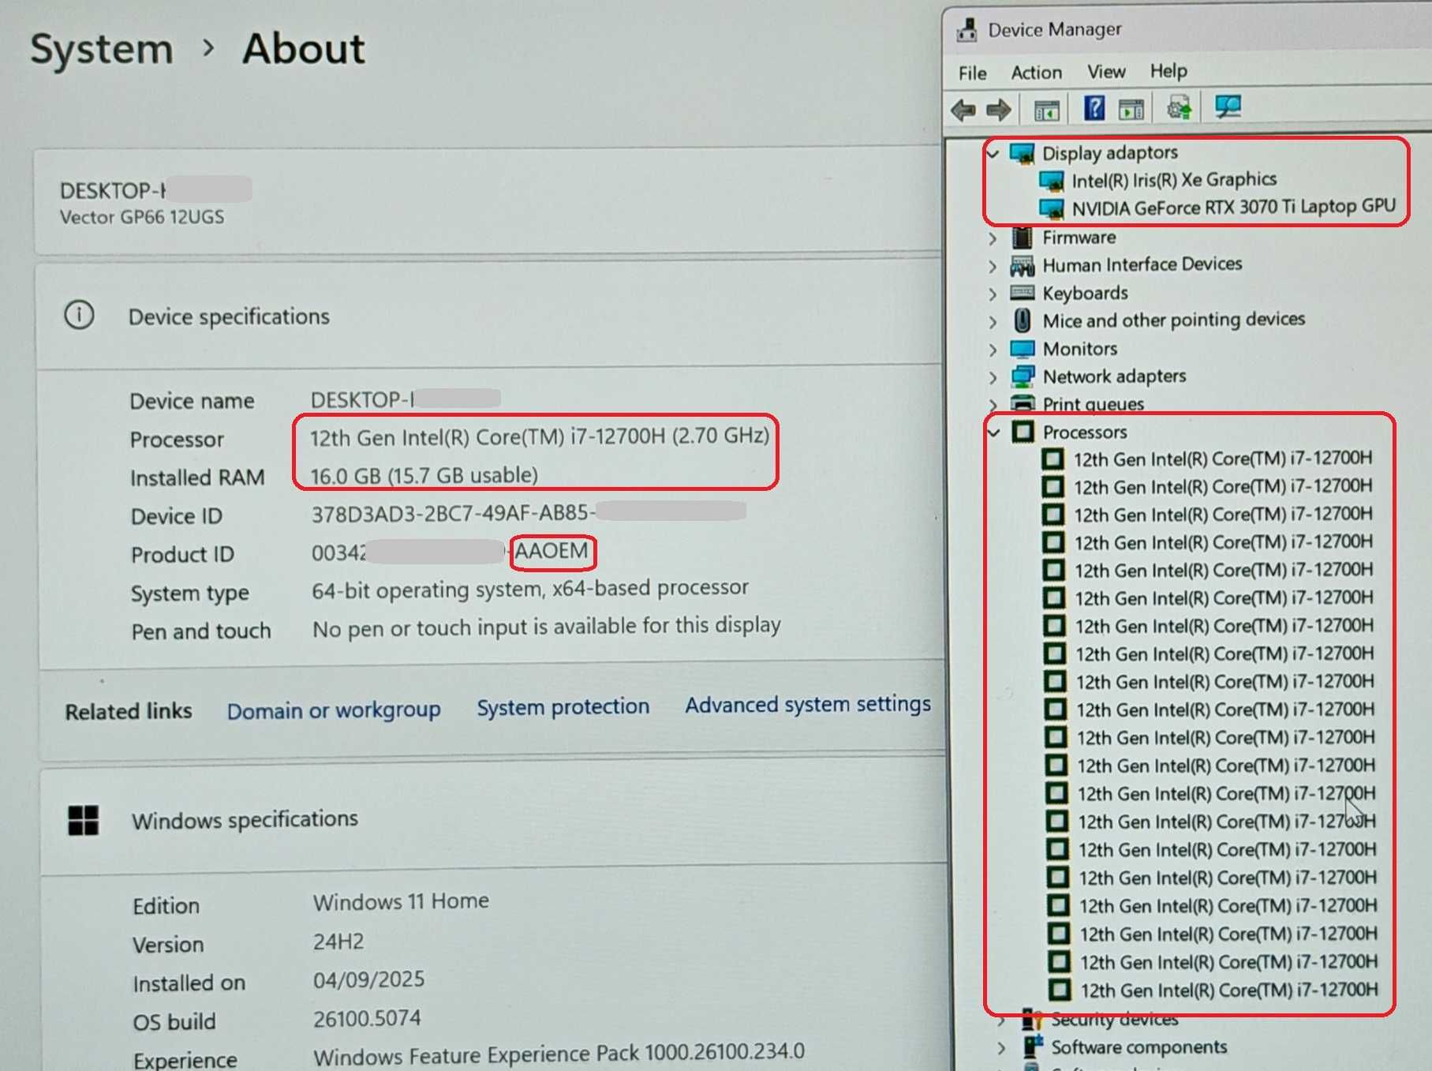This screenshot has height=1071, width=1432.
Task: Open the Domain or workgroup link
Action: (334, 710)
